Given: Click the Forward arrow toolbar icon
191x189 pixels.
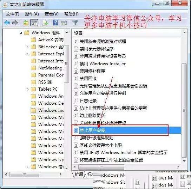Looking at the screenshot, I should [15, 23].
